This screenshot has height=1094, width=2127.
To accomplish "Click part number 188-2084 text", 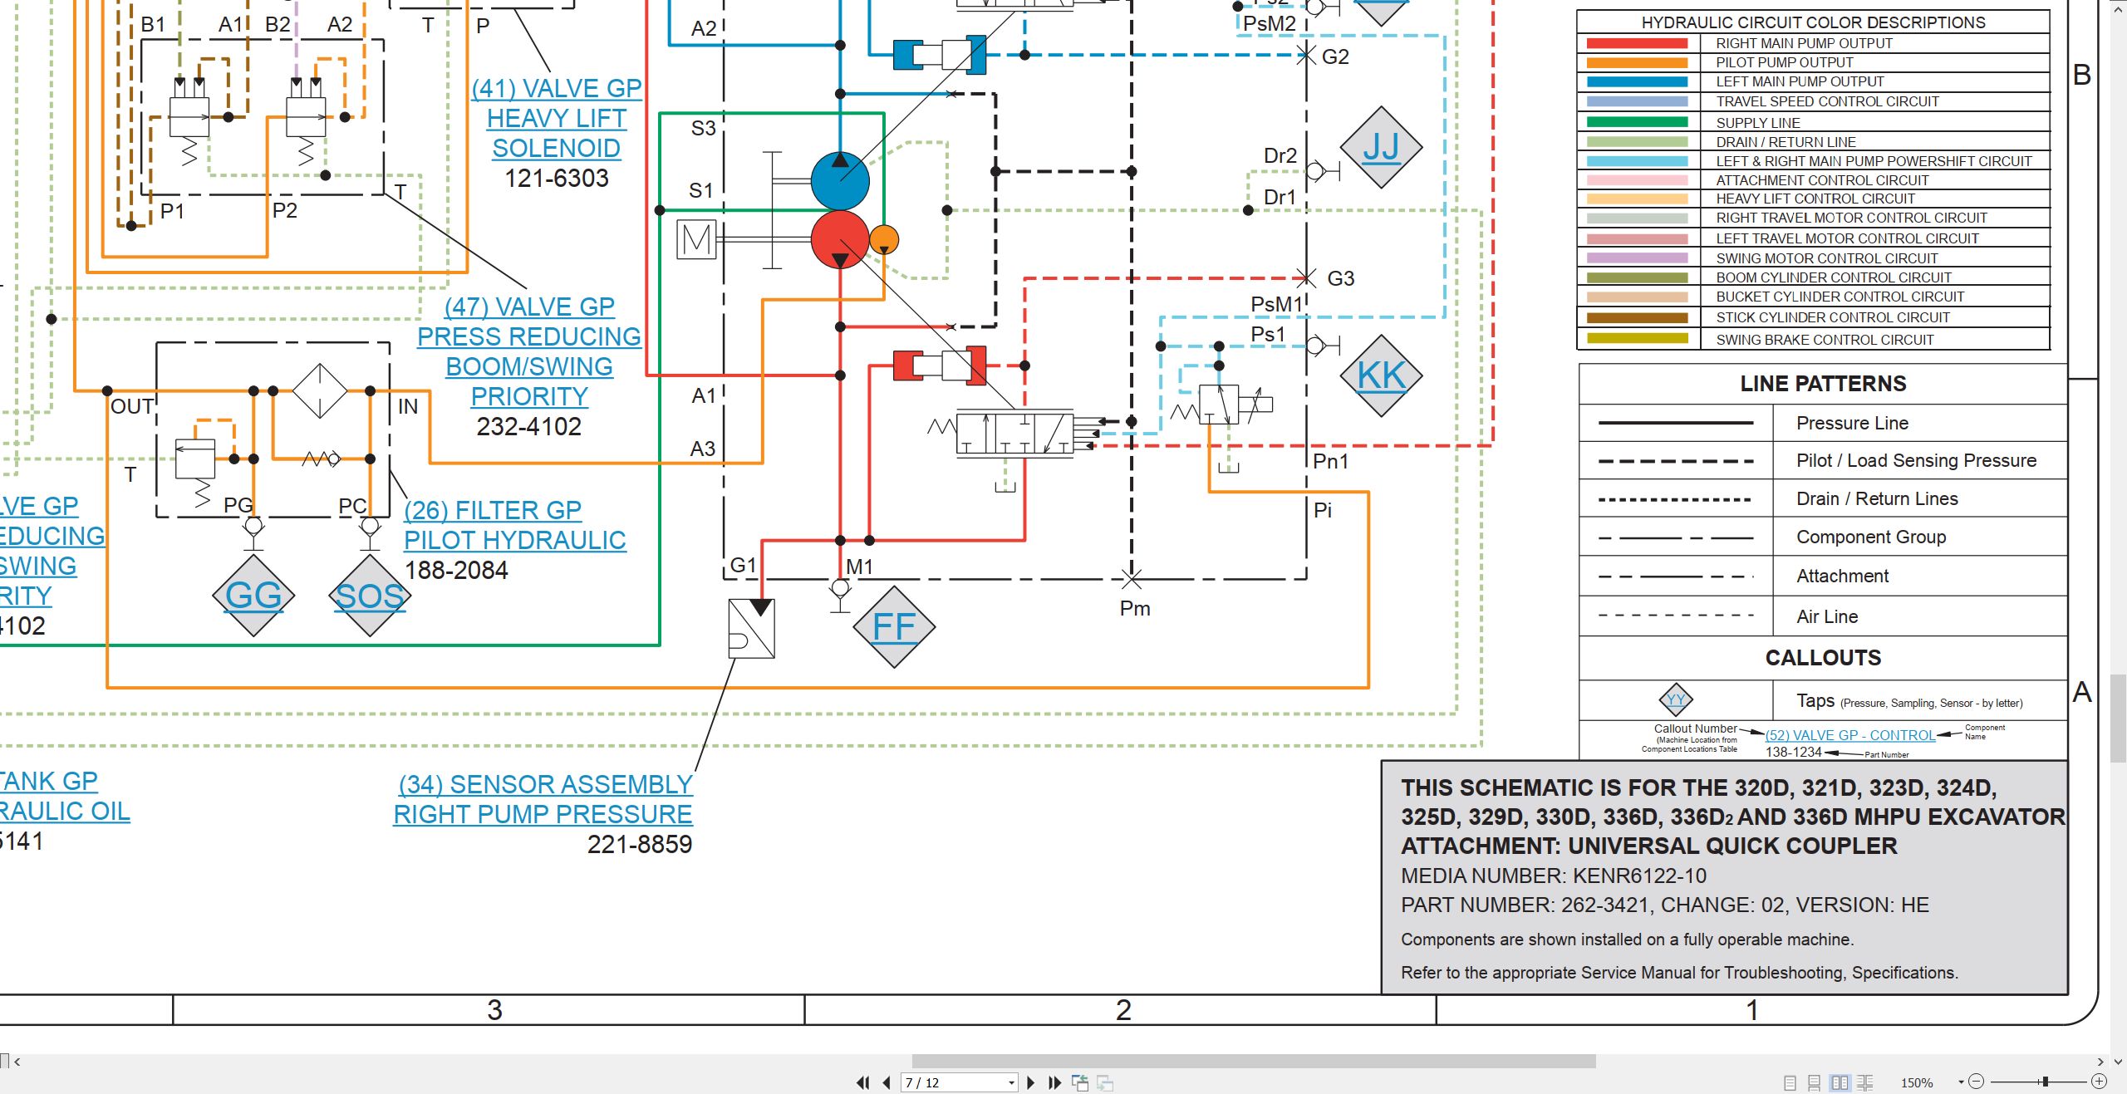I will (x=456, y=570).
